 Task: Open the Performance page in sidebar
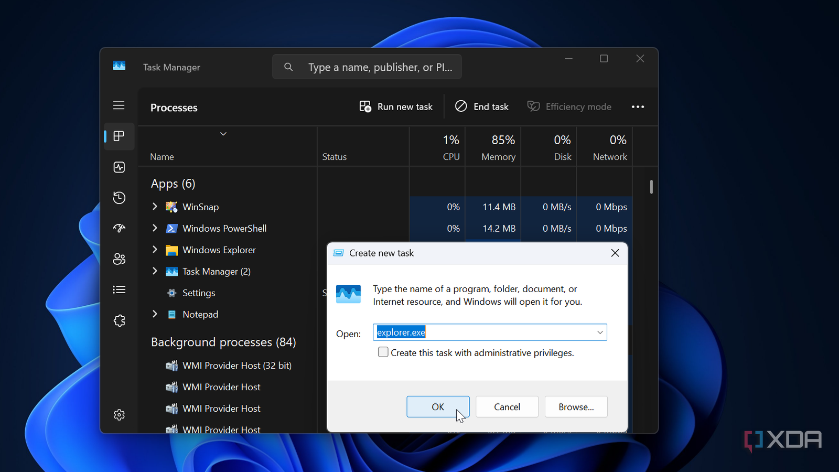(119, 167)
